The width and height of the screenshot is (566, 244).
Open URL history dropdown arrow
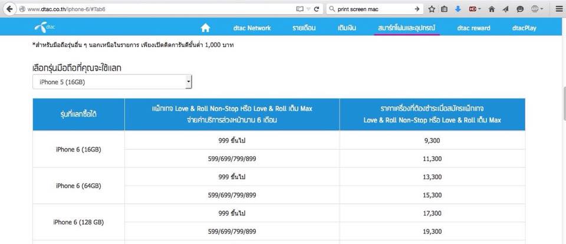pos(308,9)
